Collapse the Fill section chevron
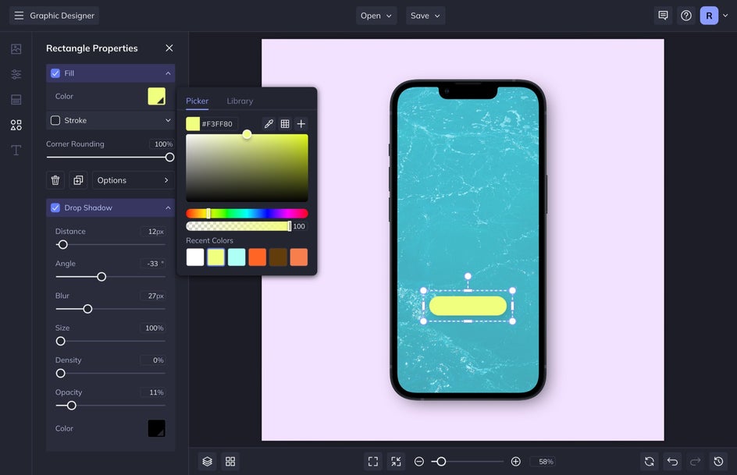The width and height of the screenshot is (737, 475). [168, 73]
